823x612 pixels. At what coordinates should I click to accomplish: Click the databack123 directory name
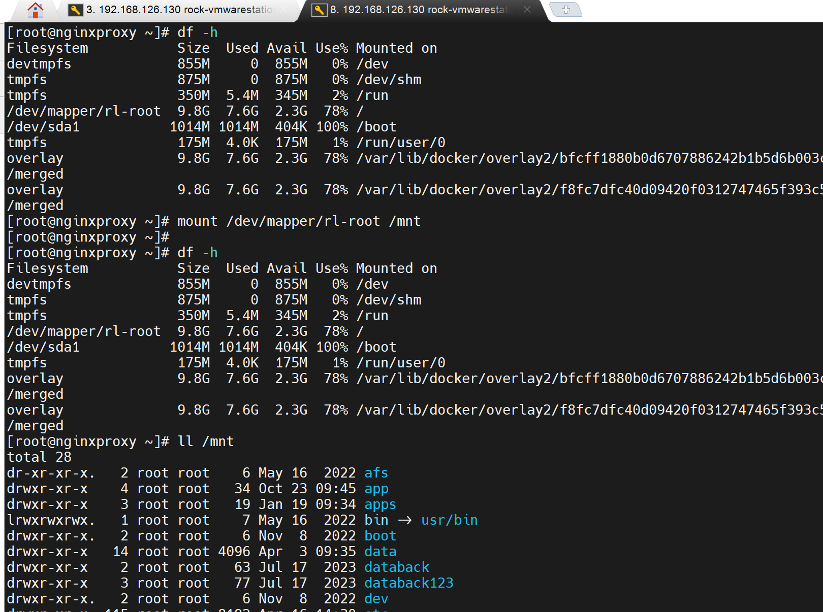pos(408,583)
